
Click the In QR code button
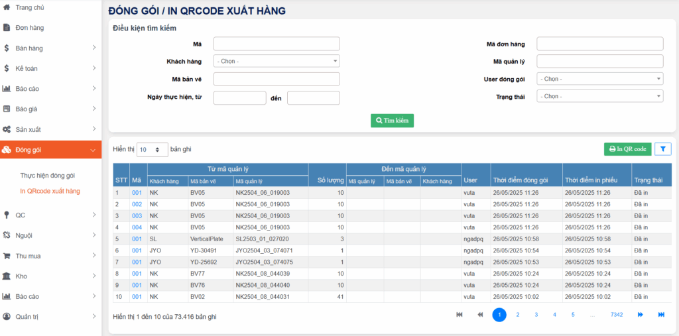627,149
